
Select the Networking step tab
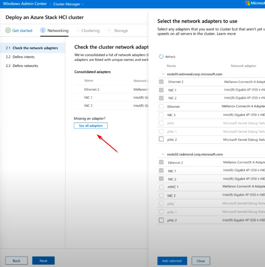point(54,31)
